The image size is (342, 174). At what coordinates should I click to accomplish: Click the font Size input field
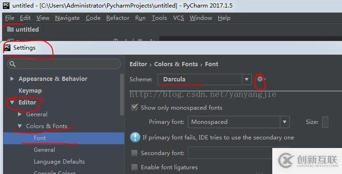[325, 122]
